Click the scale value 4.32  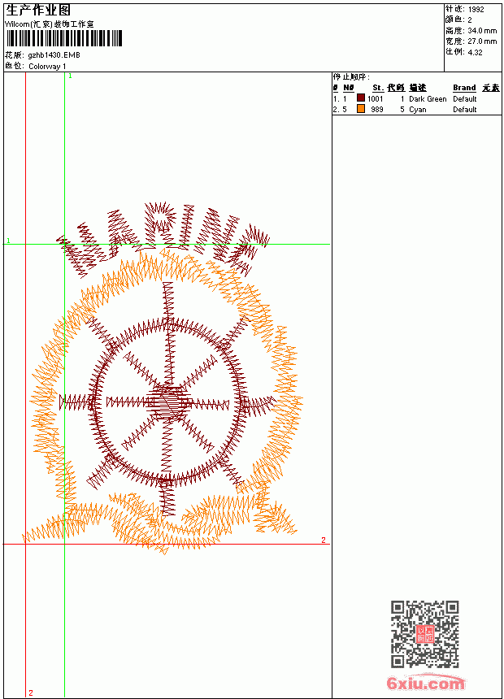tap(475, 52)
